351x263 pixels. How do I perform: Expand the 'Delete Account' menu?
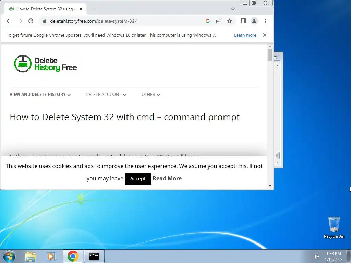tap(106, 95)
